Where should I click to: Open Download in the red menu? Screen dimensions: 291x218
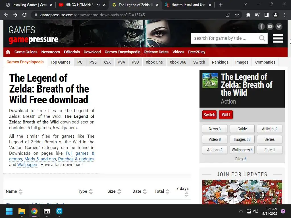[92, 52]
